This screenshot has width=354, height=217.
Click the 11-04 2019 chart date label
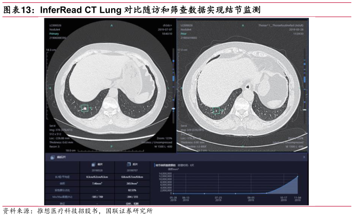298,199
